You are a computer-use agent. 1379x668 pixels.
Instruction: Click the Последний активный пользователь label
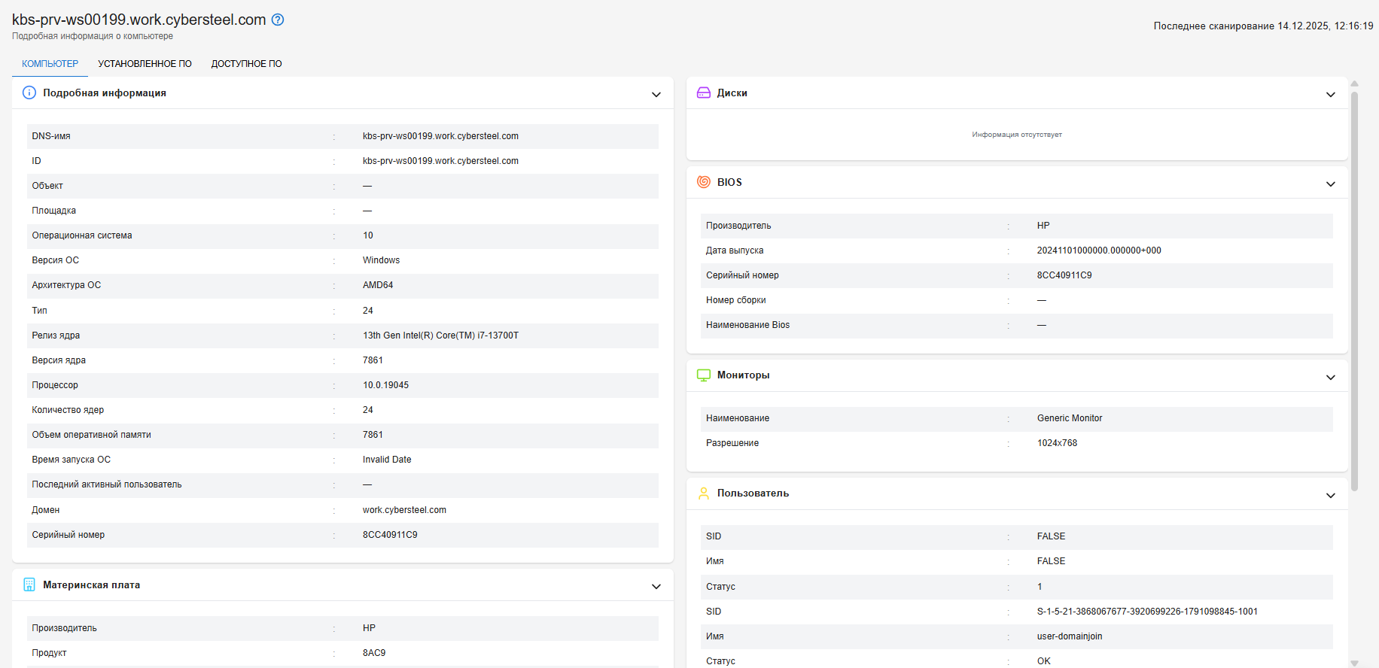point(107,484)
